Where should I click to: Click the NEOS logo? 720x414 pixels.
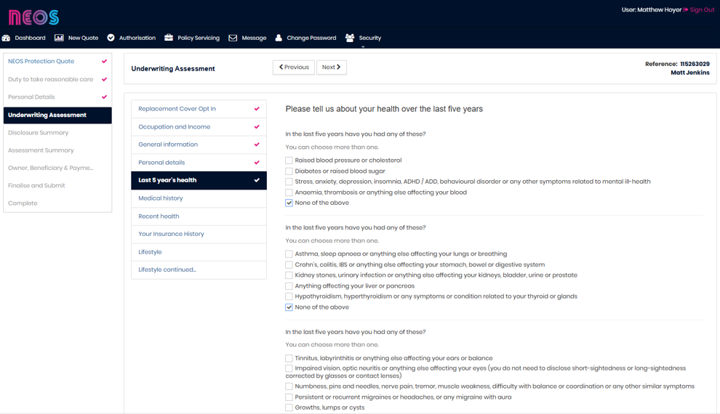(x=33, y=17)
